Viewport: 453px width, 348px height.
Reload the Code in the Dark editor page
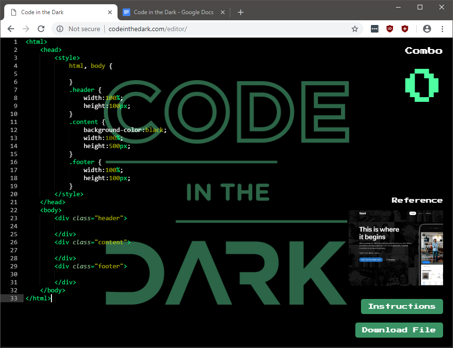41,29
